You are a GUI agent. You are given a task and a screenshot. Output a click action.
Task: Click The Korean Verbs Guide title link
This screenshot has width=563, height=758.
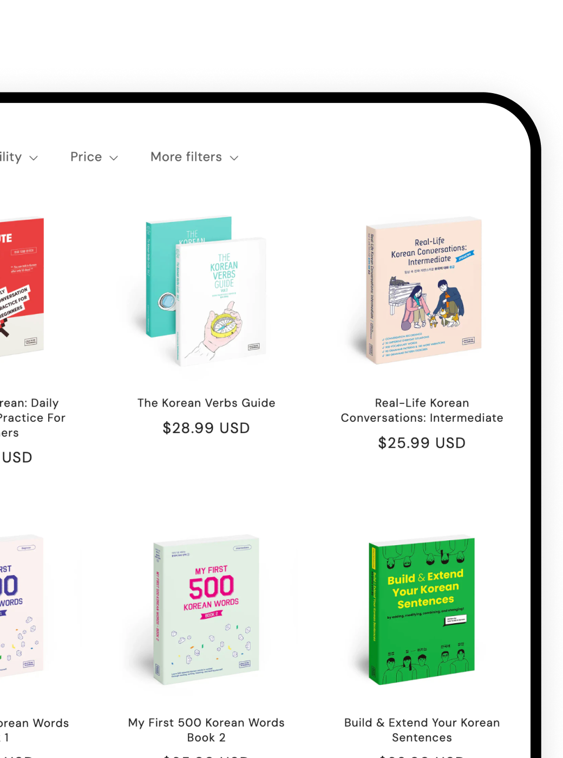click(x=206, y=403)
